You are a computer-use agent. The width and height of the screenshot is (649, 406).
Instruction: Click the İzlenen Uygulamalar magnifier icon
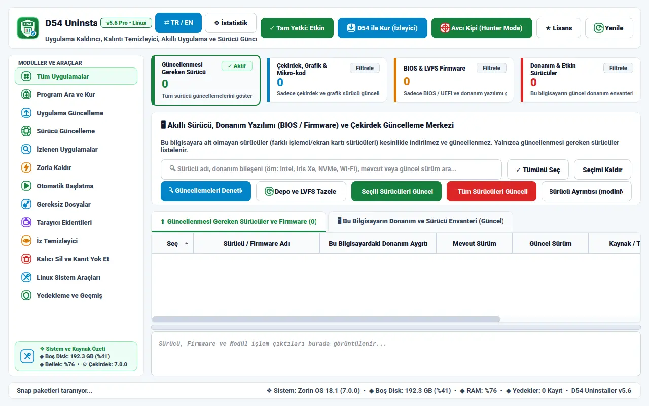click(26, 150)
